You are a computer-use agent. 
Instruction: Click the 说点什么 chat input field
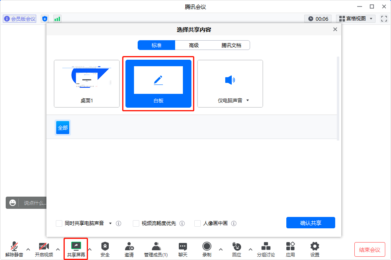click(x=35, y=203)
